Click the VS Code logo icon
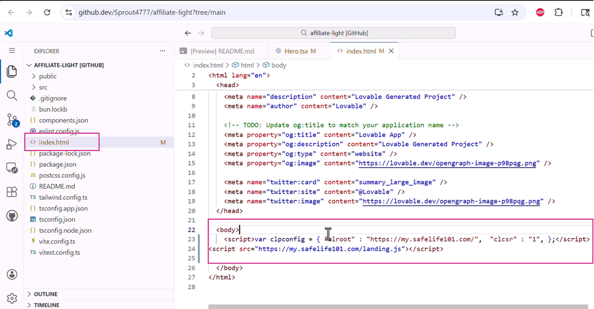The height and width of the screenshot is (309, 594). pyautogui.click(x=9, y=33)
